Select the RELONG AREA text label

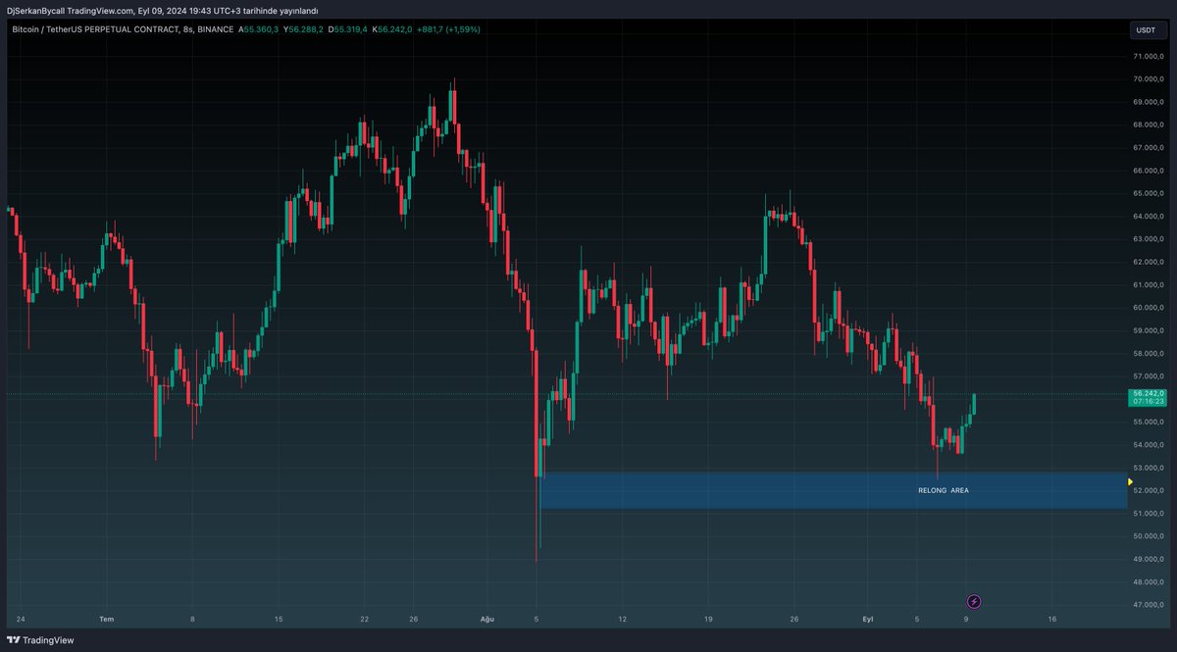[x=943, y=490]
